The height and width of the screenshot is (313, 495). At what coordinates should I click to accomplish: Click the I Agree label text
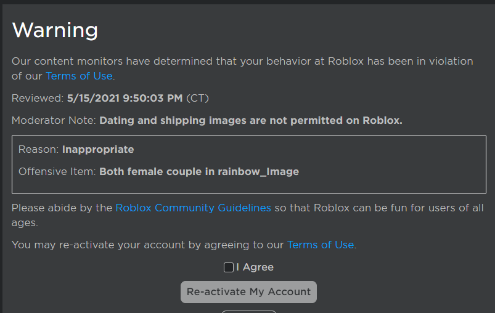pyautogui.click(x=255, y=267)
